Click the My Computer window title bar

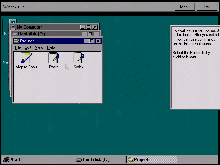coord(54,27)
